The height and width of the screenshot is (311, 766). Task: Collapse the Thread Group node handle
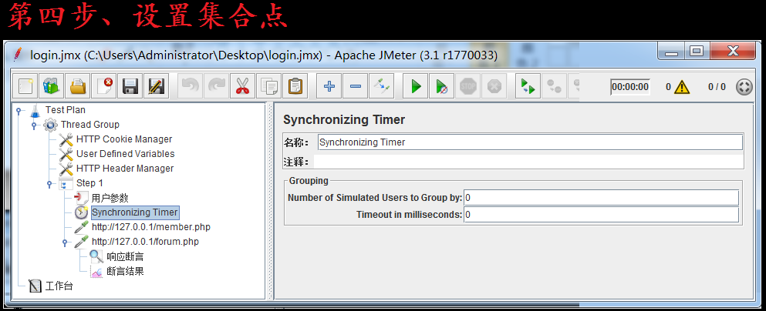[x=34, y=125]
